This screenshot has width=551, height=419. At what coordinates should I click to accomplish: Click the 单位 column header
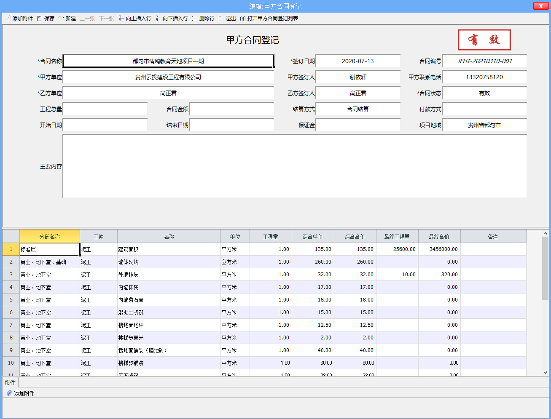pos(235,237)
